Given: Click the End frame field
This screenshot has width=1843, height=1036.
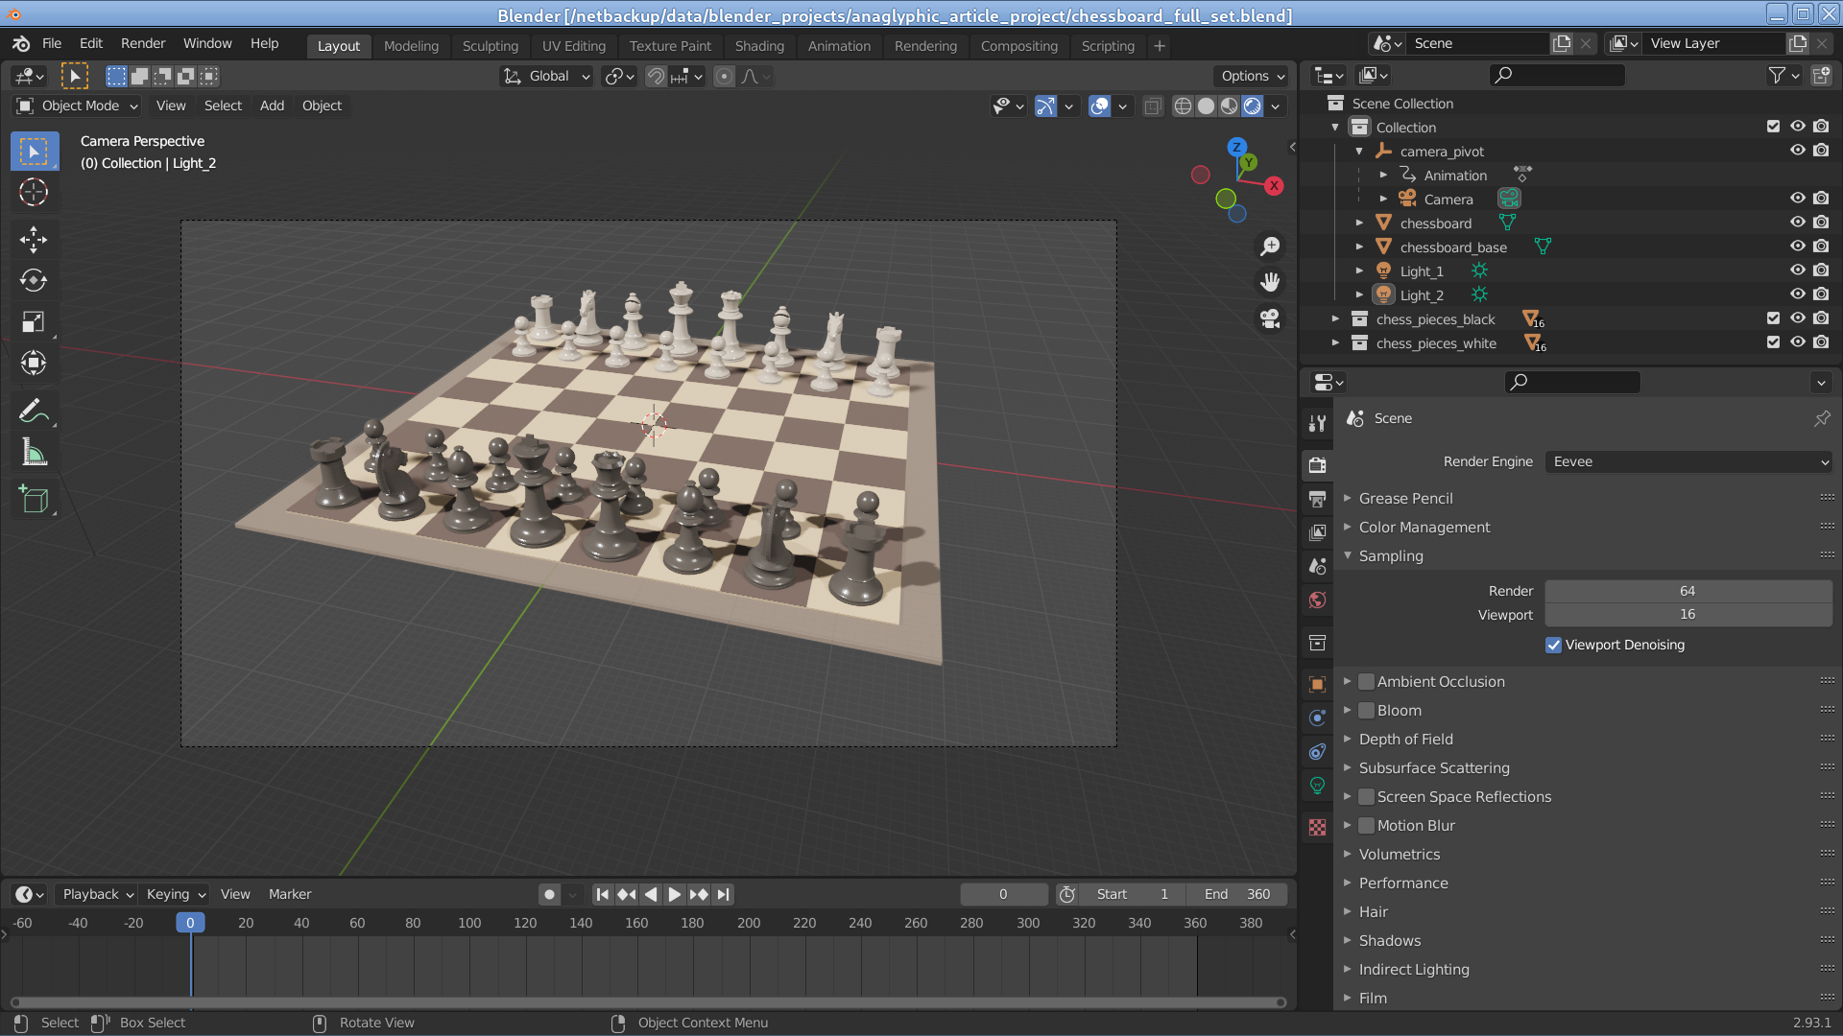Looking at the screenshot, I should (1236, 894).
